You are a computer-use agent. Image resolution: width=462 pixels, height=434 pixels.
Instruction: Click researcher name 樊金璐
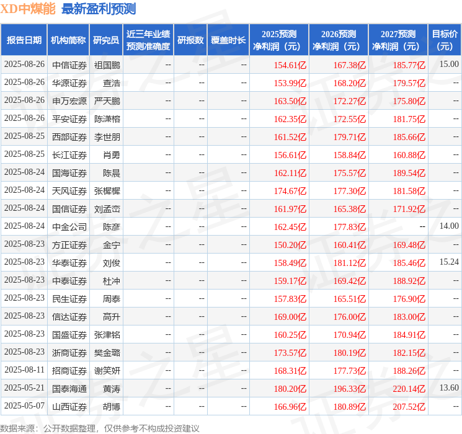click(x=107, y=353)
